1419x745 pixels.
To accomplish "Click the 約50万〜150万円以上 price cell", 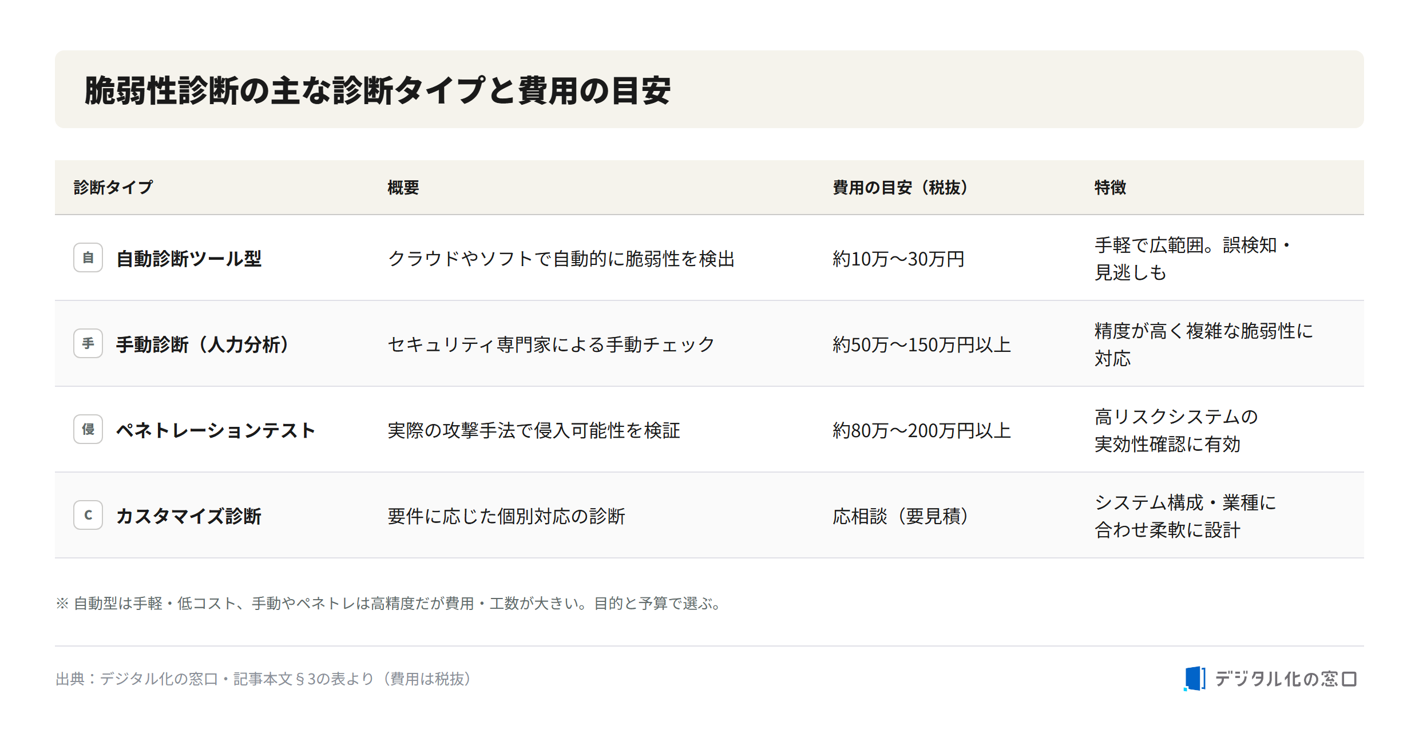I will tap(922, 344).
